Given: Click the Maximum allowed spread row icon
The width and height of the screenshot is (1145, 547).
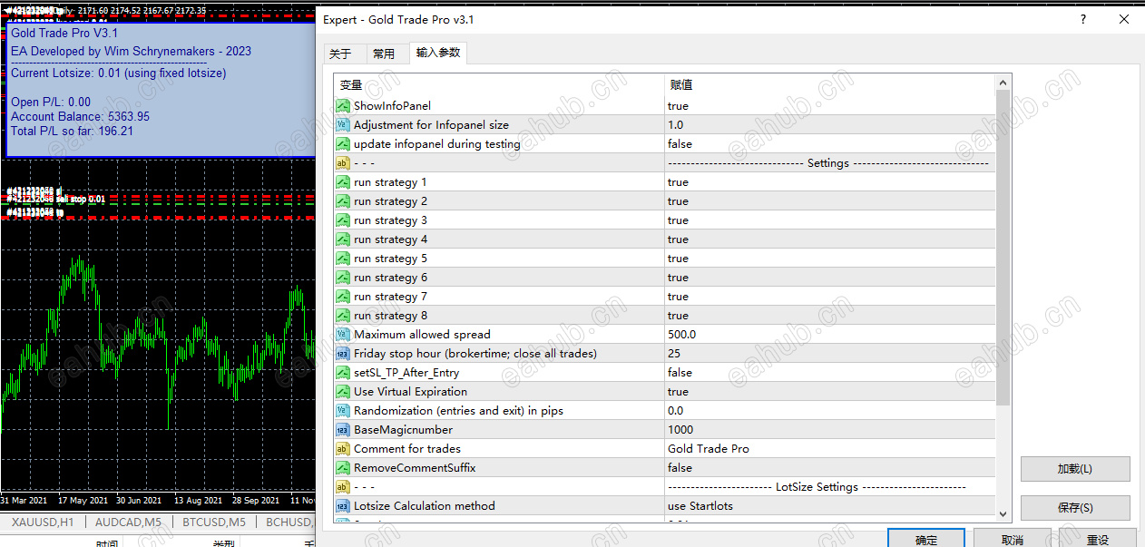Looking at the screenshot, I should pyautogui.click(x=343, y=335).
